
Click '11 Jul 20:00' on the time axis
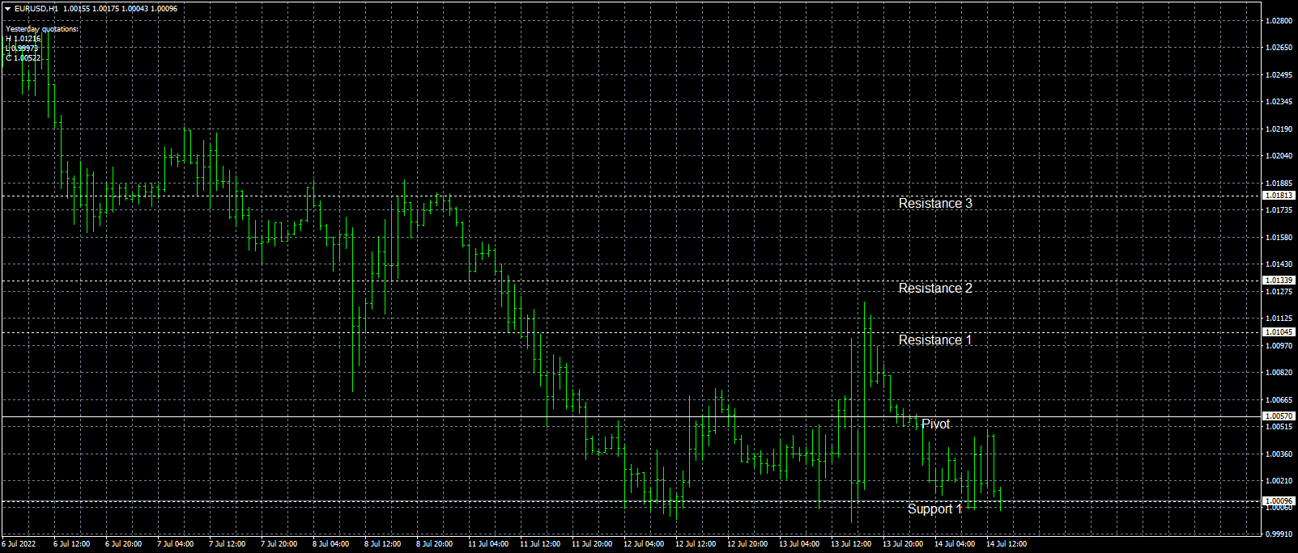coord(592,544)
